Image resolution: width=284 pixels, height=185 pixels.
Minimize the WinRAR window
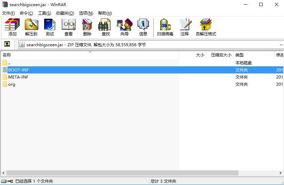pos(246,4)
